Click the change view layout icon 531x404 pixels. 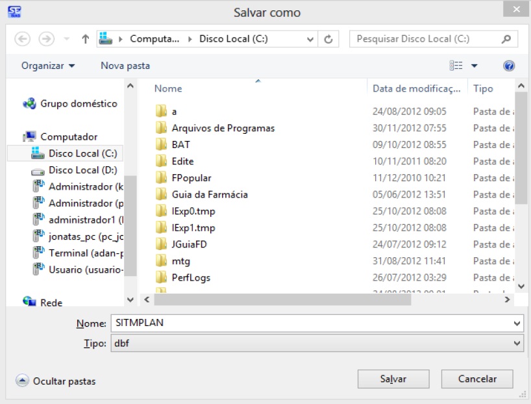click(456, 66)
